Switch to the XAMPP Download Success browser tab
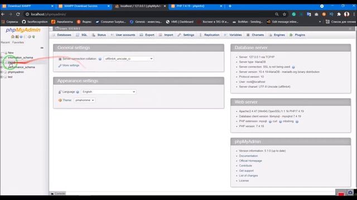Screen dimensions: 357x200 pyautogui.click(x=84, y=6)
